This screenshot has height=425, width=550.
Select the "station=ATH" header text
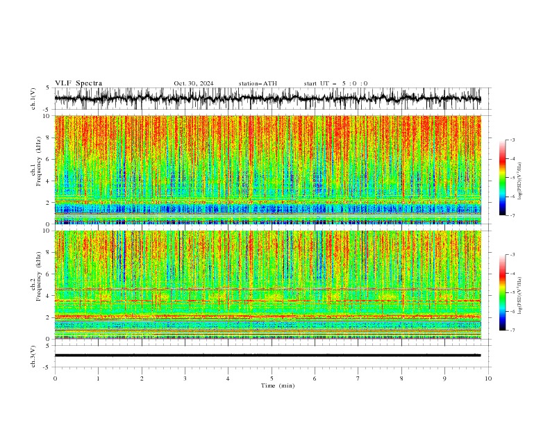pyautogui.click(x=258, y=83)
